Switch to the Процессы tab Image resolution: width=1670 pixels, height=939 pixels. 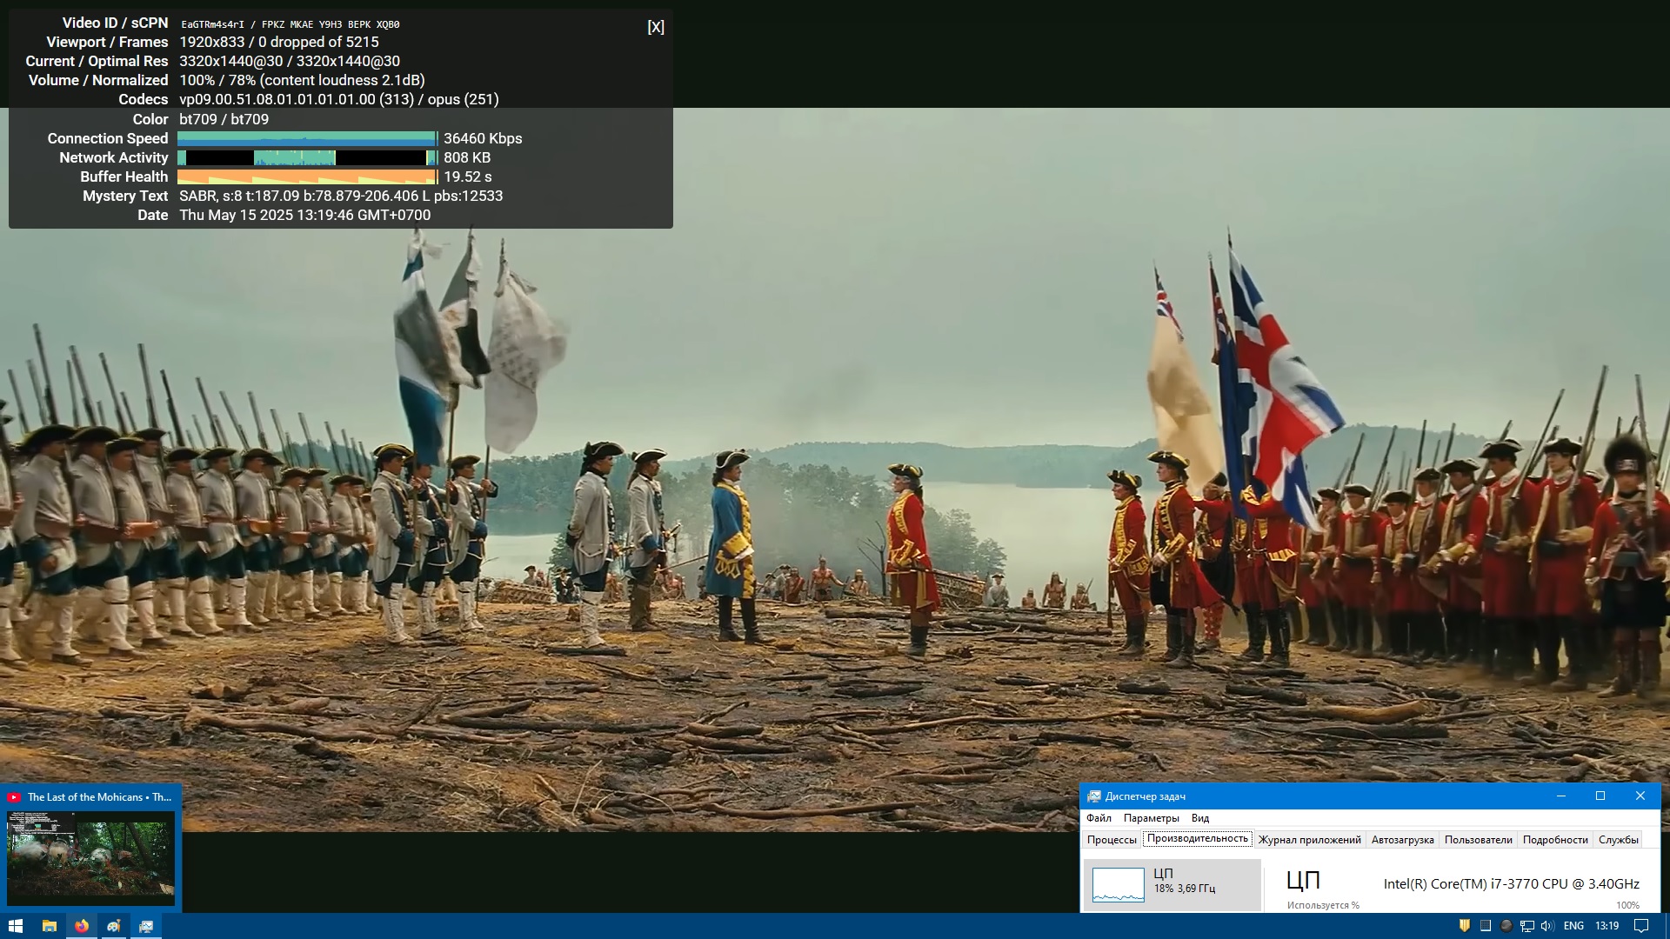click(x=1112, y=840)
